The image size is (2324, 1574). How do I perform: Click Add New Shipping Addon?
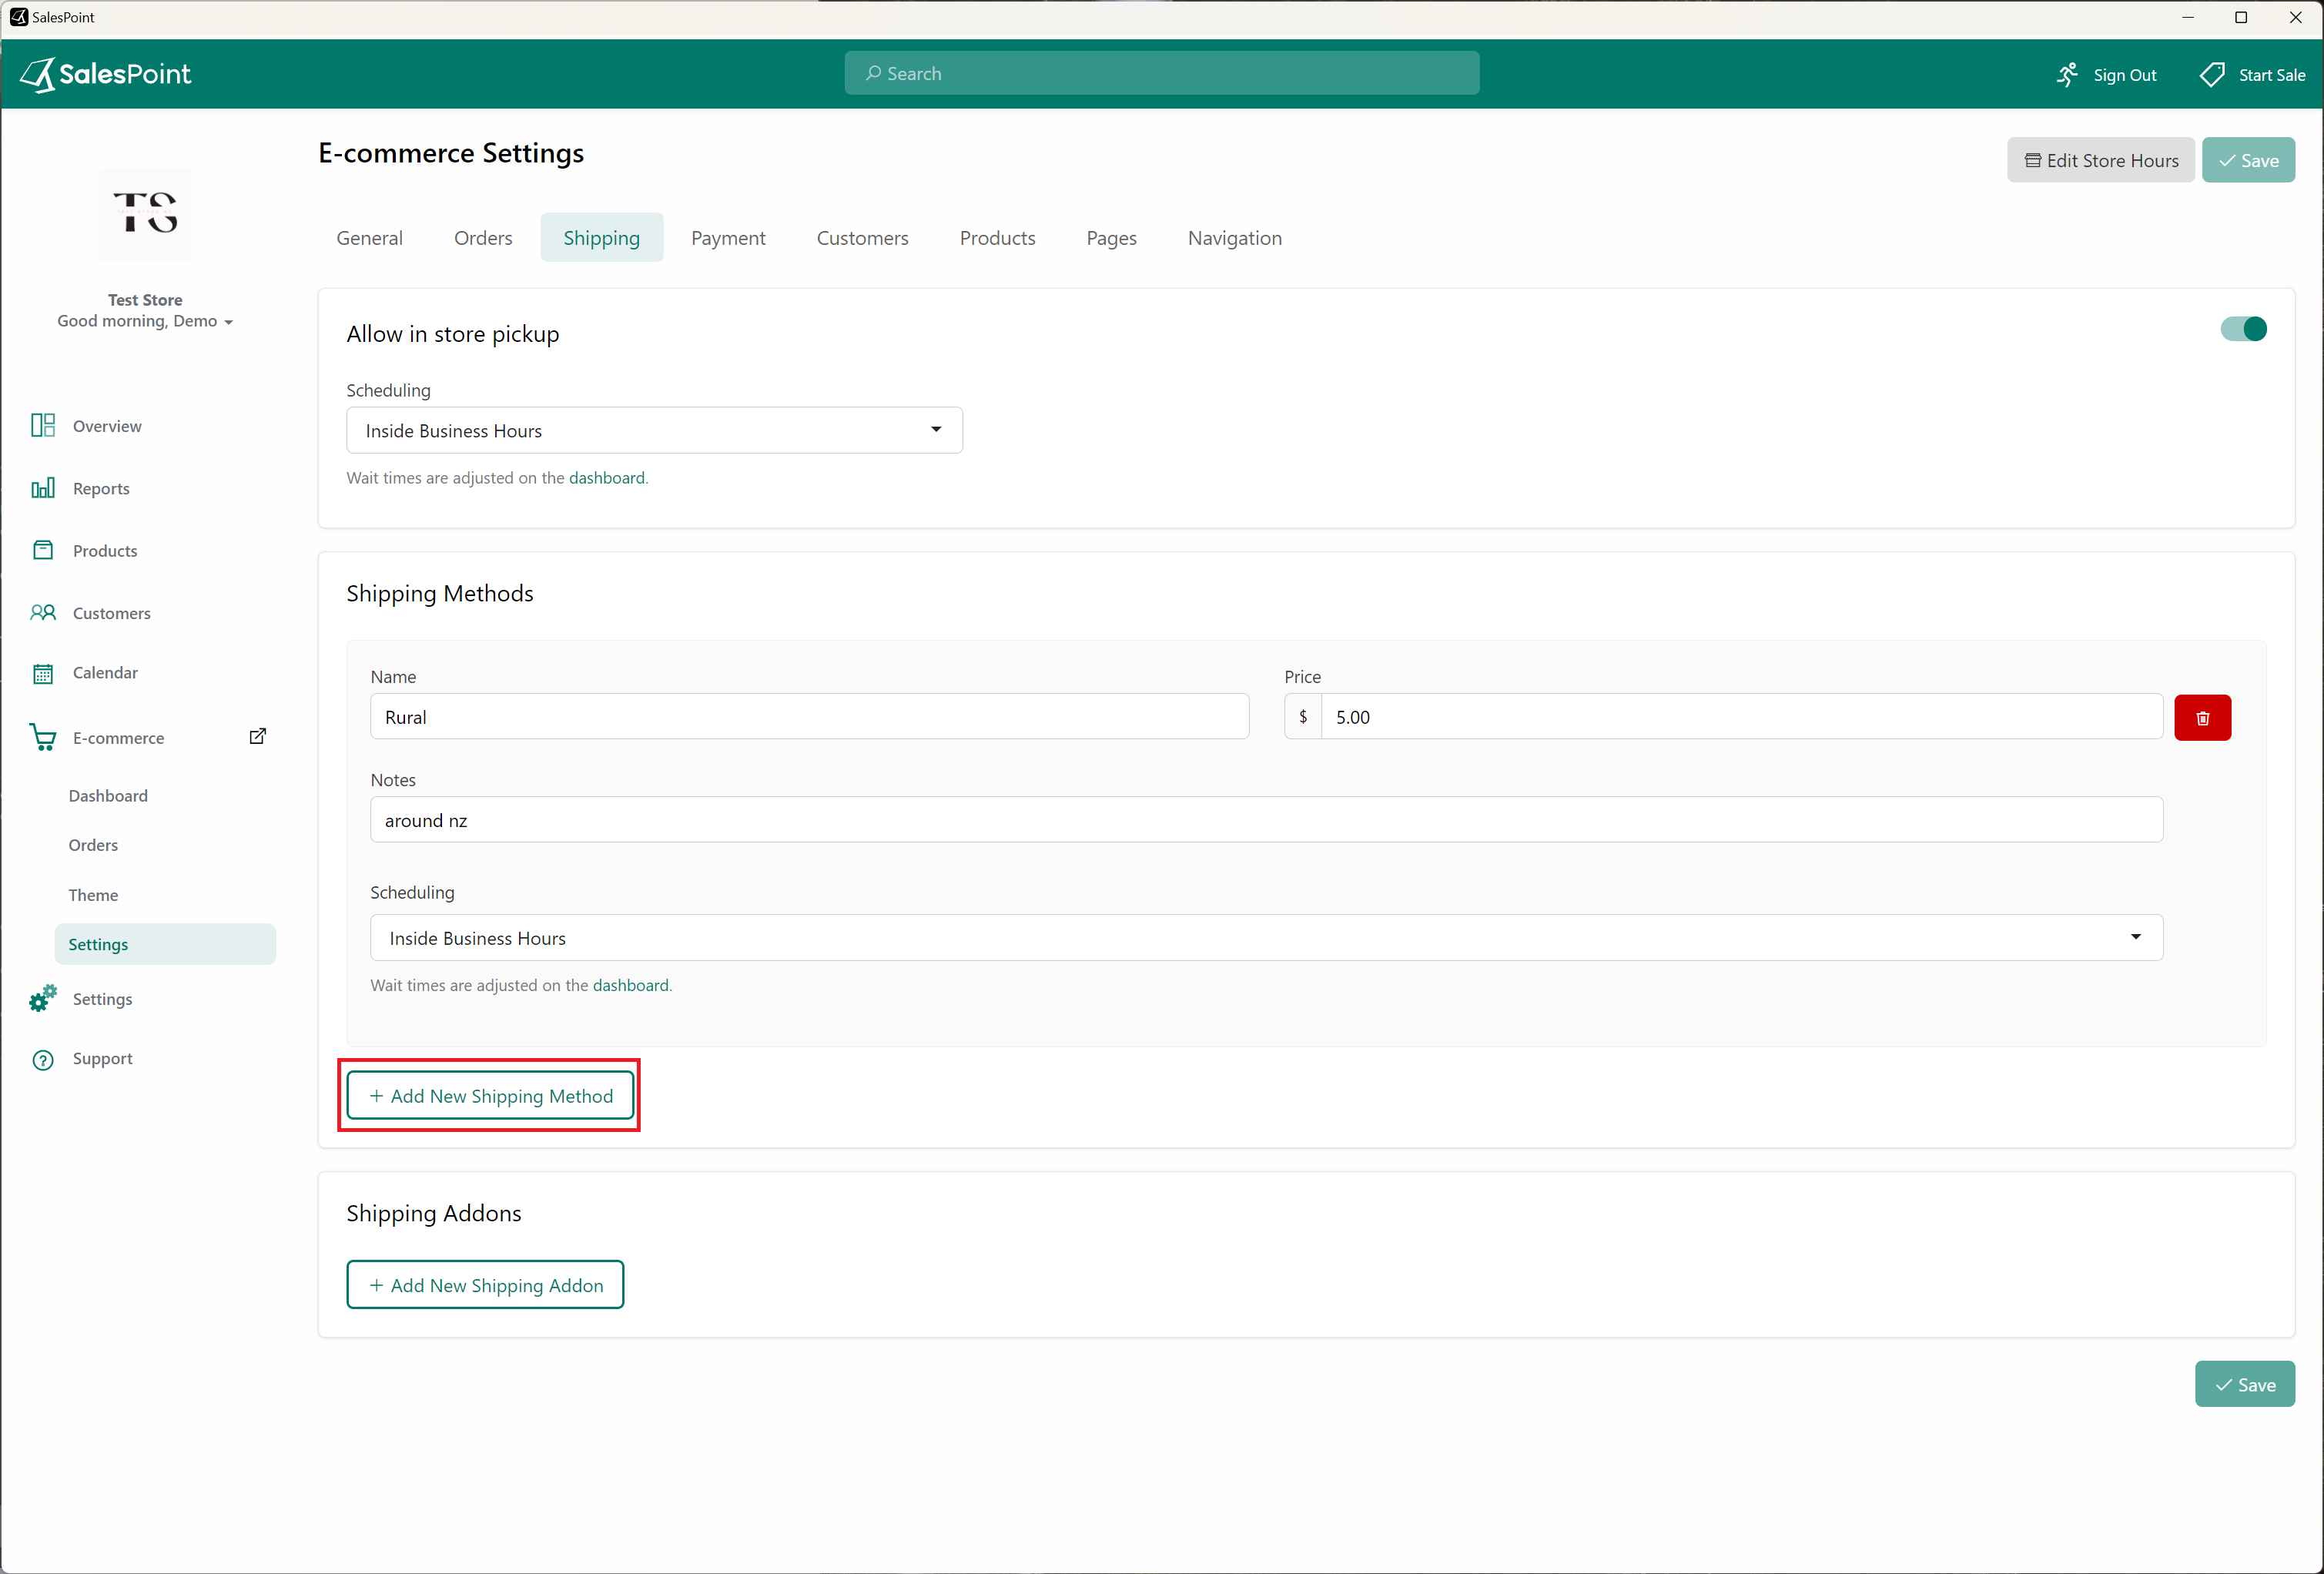(x=485, y=1285)
